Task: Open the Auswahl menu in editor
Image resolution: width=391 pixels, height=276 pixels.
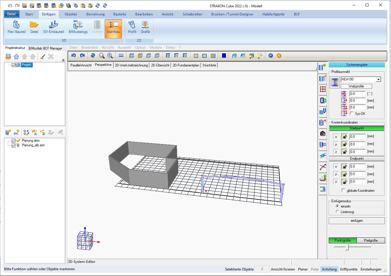Action: 124,48
